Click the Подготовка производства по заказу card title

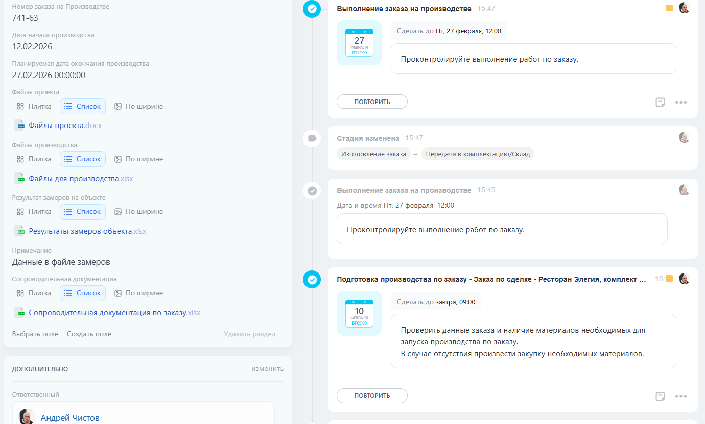tap(491, 279)
